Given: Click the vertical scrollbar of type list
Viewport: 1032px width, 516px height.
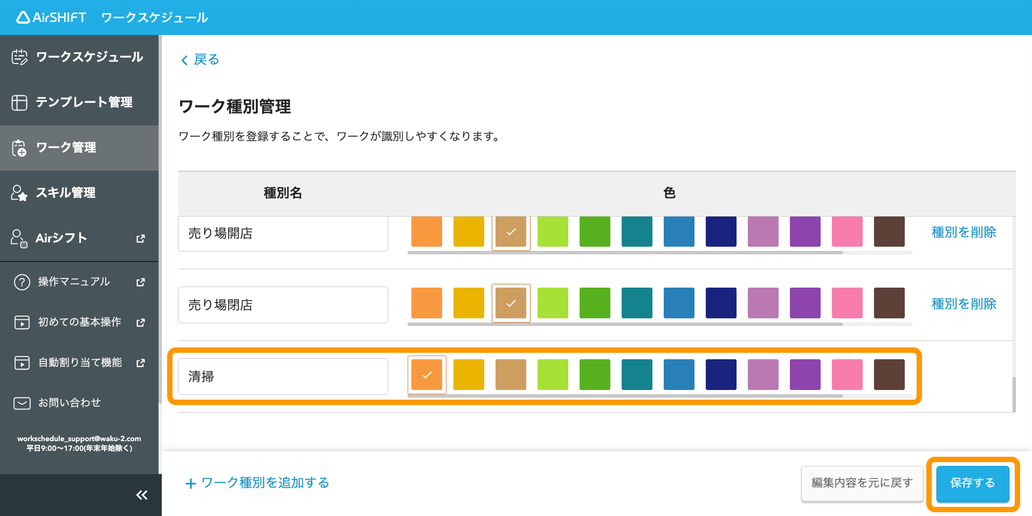Looking at the screenshot, I should click(1014, 394).
